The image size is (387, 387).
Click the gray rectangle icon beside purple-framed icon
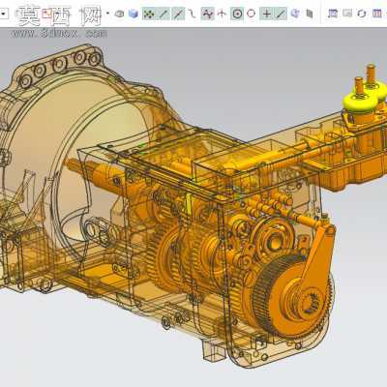point(347,14)
